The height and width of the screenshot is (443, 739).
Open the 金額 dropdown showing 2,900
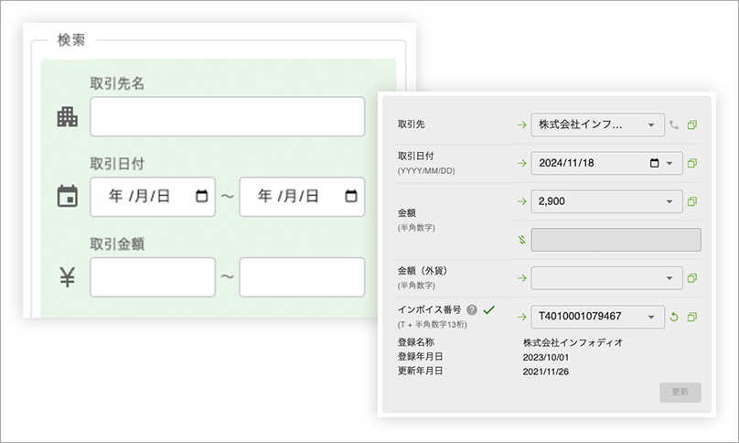pyautogui.click(x=606, y=201)
